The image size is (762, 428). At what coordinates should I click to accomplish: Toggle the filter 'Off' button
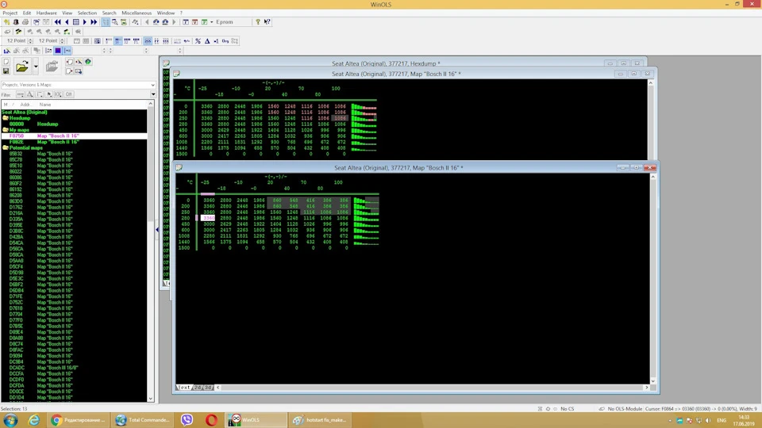tap(68, 94)
